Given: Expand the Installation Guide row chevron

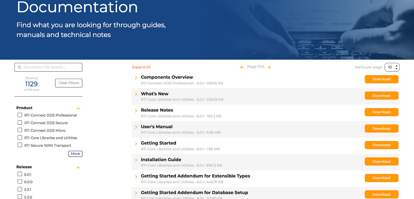Looking at the screenshot, I should tap(136, 160).
